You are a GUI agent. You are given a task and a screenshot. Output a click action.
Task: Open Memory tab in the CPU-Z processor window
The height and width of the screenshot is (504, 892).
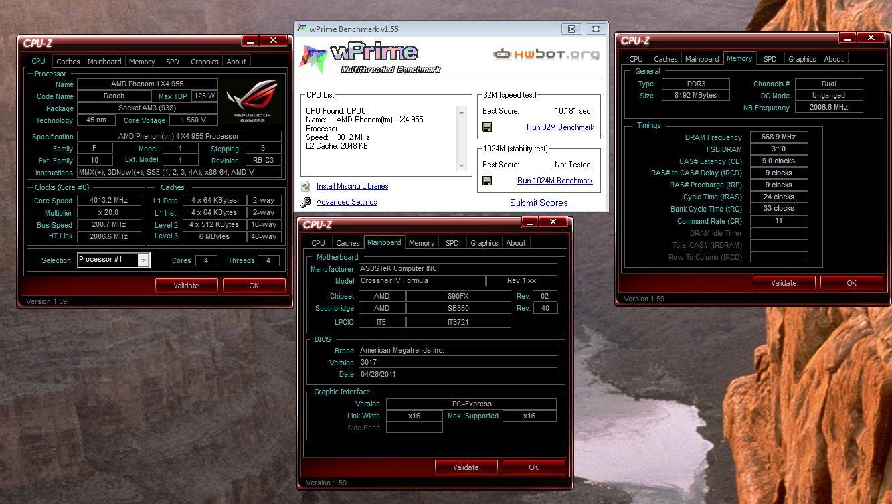pos(142,62)
